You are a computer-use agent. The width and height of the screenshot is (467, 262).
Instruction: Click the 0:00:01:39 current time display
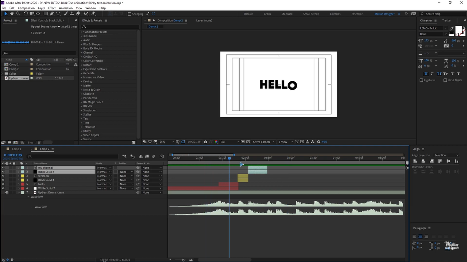pos(13,155)
